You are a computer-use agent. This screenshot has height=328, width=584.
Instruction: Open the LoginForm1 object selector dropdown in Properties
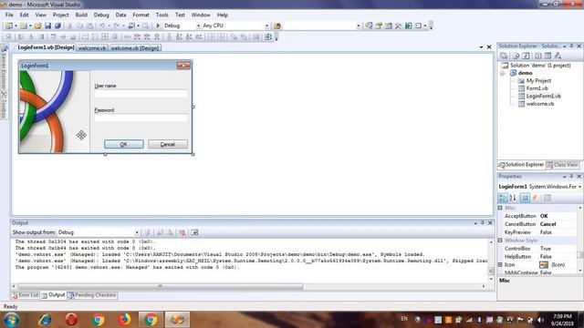tap(579, 186)
